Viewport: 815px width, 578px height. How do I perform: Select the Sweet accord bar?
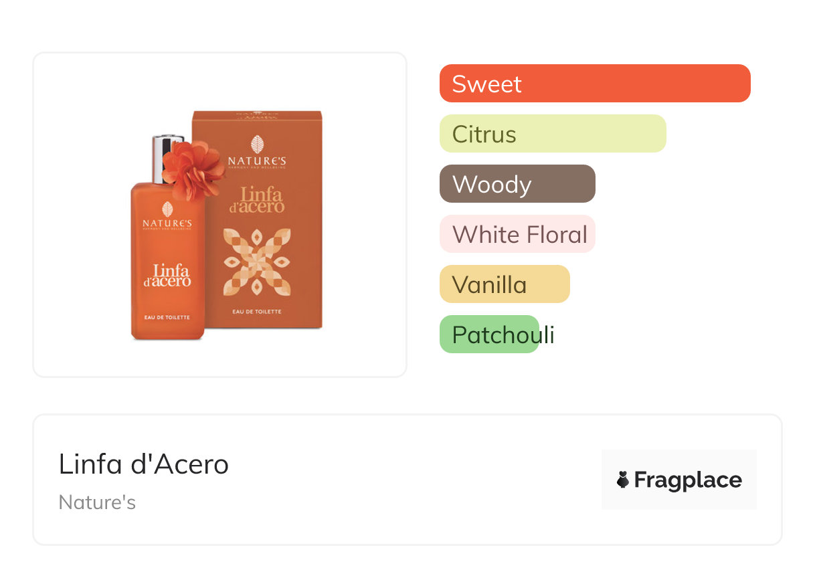[x=594, y=84]
